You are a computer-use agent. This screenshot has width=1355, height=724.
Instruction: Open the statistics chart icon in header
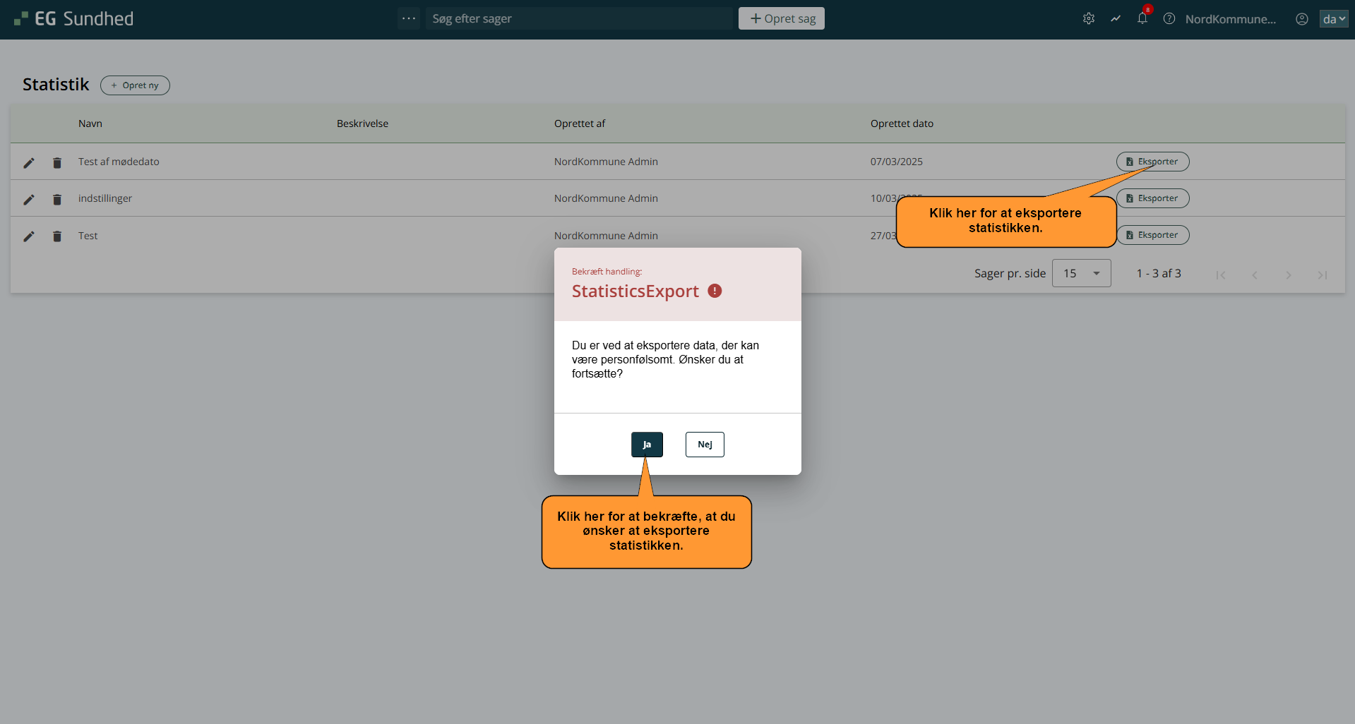click(1115, 19)
